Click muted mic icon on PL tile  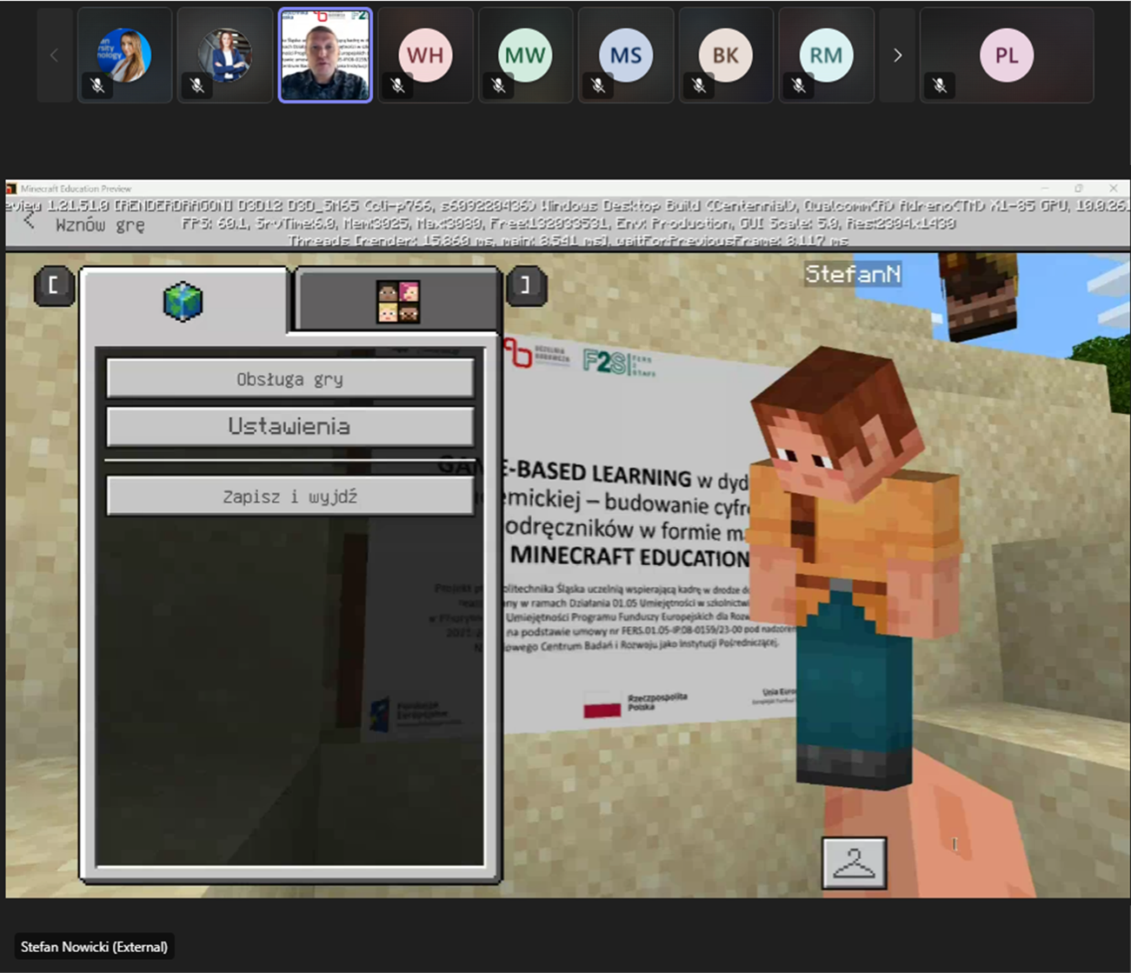click(x=940, y=85)
